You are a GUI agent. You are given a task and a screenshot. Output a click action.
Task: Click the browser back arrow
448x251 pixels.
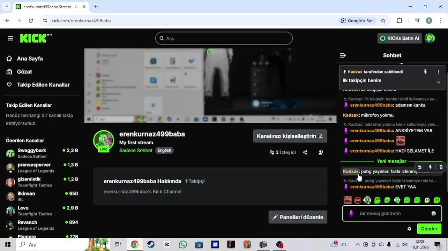point(7,21)
